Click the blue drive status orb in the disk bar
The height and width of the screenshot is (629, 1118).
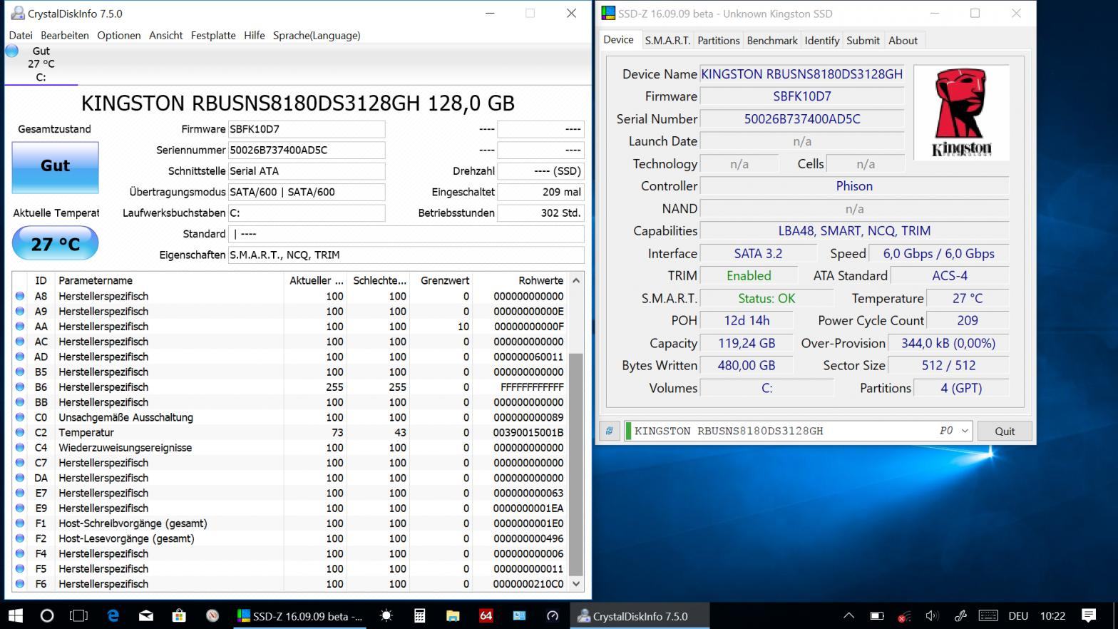(x=12, y=51)
